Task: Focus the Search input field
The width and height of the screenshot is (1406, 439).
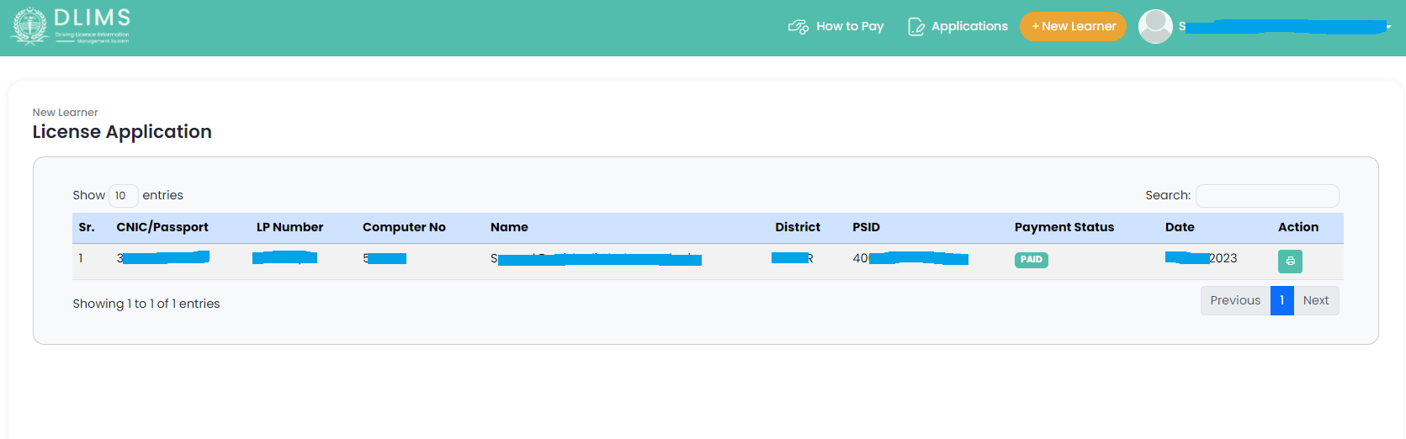Action: point(1266,196)
